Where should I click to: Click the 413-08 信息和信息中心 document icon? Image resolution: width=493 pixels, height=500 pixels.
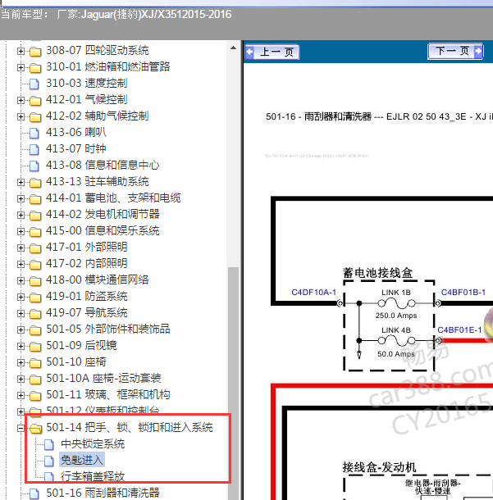pos(34,166)
